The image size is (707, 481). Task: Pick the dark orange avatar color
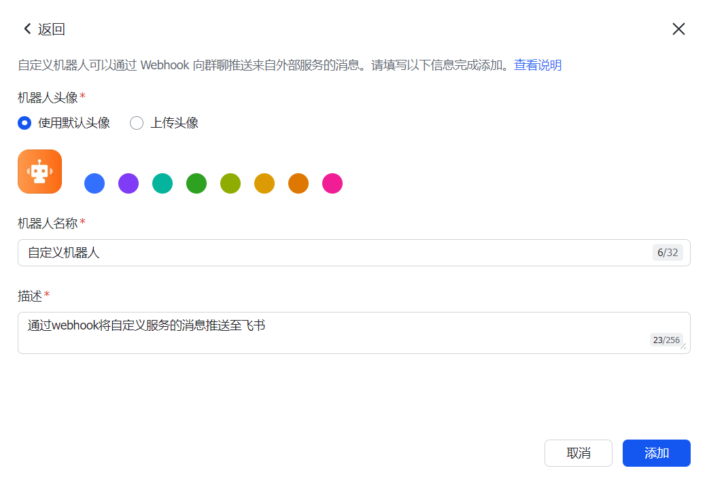298,183
